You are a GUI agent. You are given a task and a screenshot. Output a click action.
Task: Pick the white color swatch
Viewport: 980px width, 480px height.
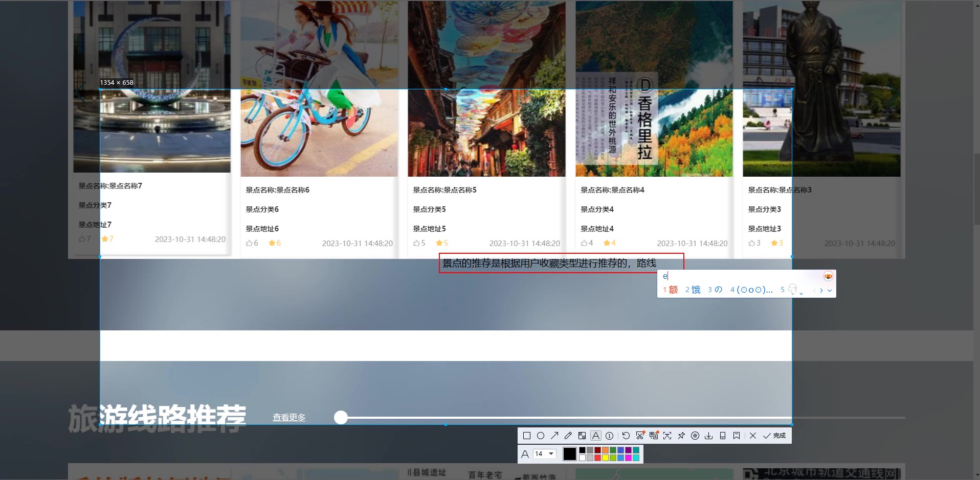(x=582, y=458)
